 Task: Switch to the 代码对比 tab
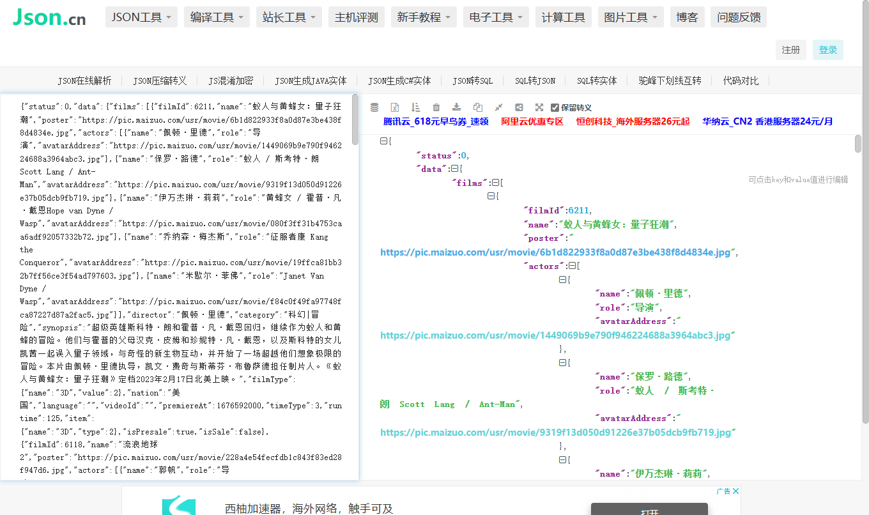click(x=741, y=81)
